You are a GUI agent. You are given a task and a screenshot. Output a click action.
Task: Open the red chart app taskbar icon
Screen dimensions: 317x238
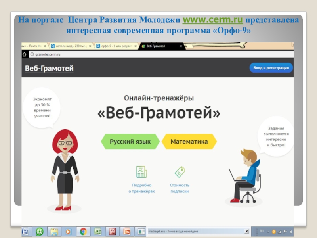click(x=113, y=232)
